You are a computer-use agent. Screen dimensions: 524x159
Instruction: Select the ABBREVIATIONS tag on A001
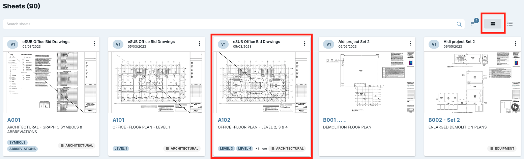[23, 149]
